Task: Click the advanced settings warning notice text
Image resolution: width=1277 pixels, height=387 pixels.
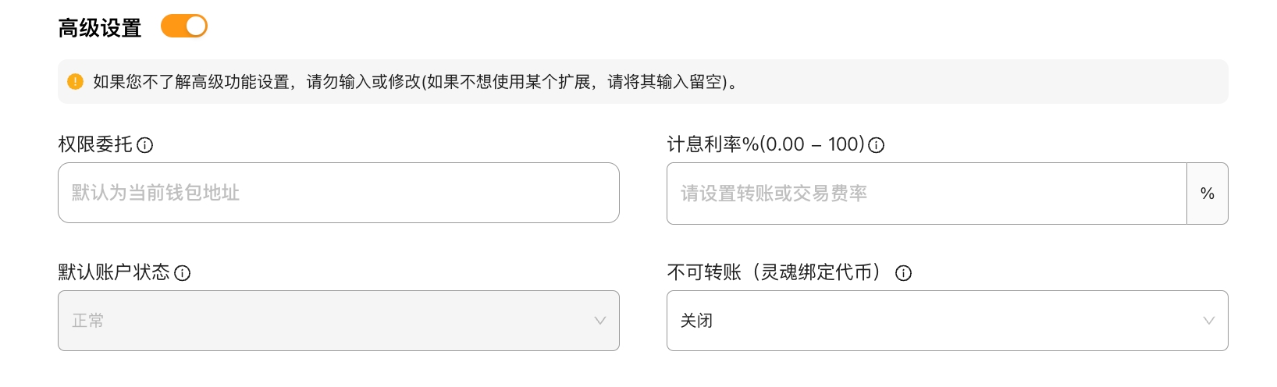Action: point(415,82)
